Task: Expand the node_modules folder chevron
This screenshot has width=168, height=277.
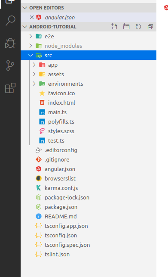Action: pyautogui.click(x=31, y=46)
